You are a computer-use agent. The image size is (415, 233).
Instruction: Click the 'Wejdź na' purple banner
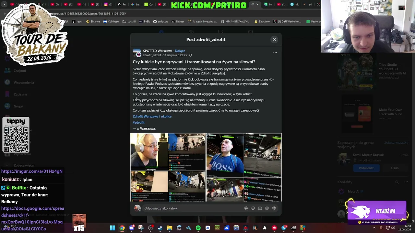[x=376, y=213]
